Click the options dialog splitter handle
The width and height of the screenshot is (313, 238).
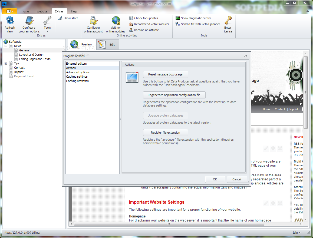120,118
